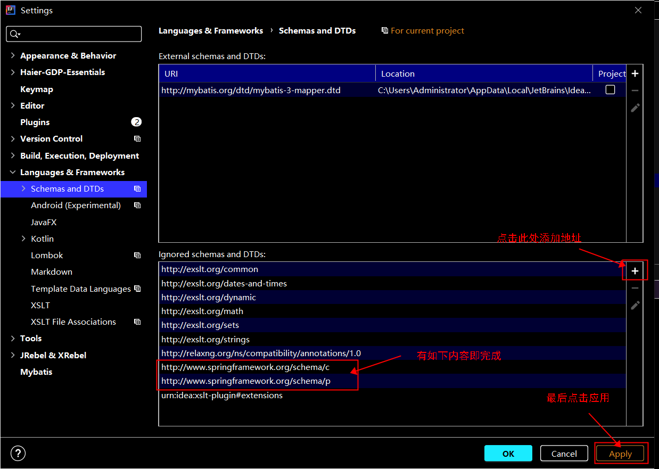Click the Project column header
The image size is (659, 469).
(x=610, y=73)
